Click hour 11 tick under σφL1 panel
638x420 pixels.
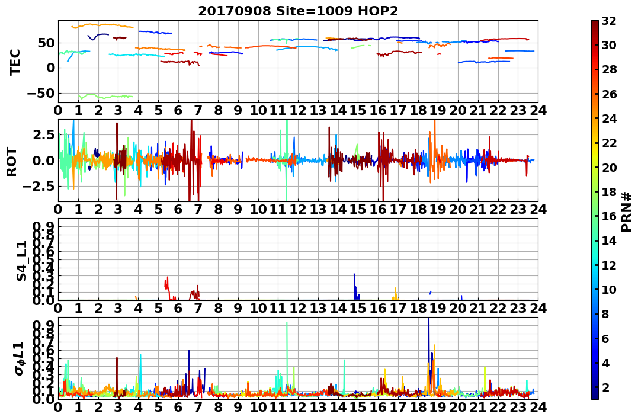point(278,408)
